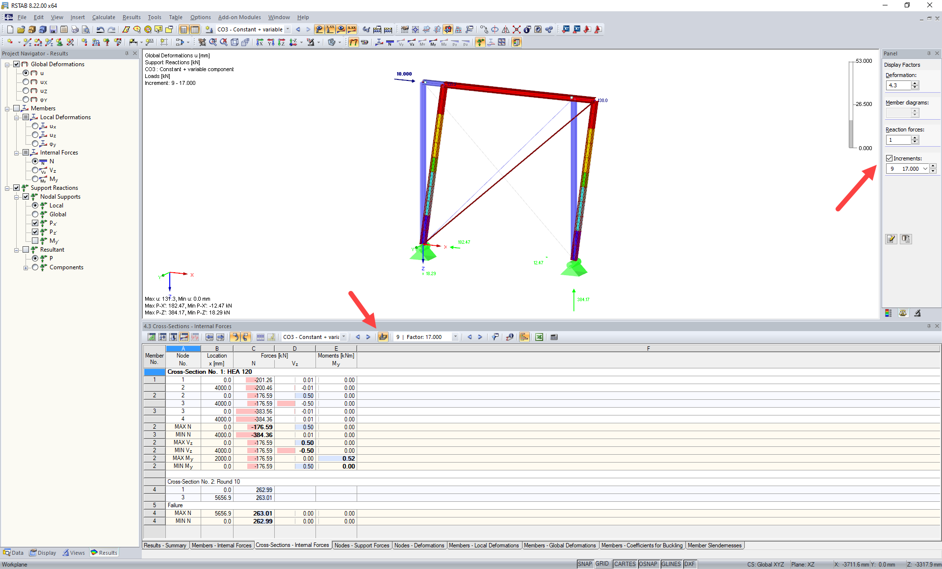
Task: Open the Calculate menu
Action: coord(104,17)
